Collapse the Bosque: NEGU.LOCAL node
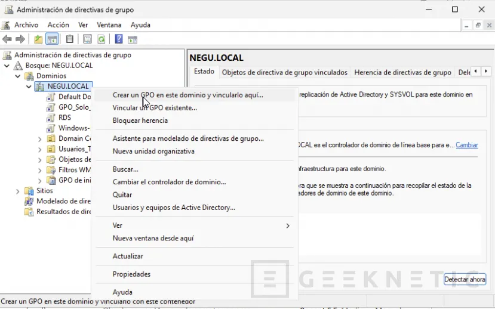Image resolution: width=495 pixels, height=309 pixels. click(7, 66)
